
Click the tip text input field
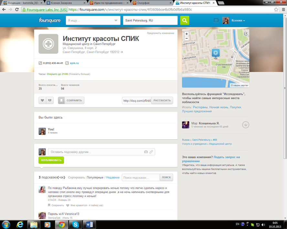pyautogui.click(x=101, y=152)
